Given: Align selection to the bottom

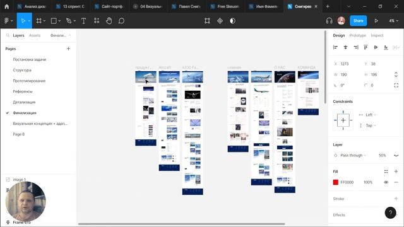Looking at the screenshot, I should (386, 47).
